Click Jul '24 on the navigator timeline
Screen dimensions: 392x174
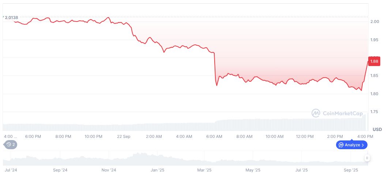[x=12, y=170]
